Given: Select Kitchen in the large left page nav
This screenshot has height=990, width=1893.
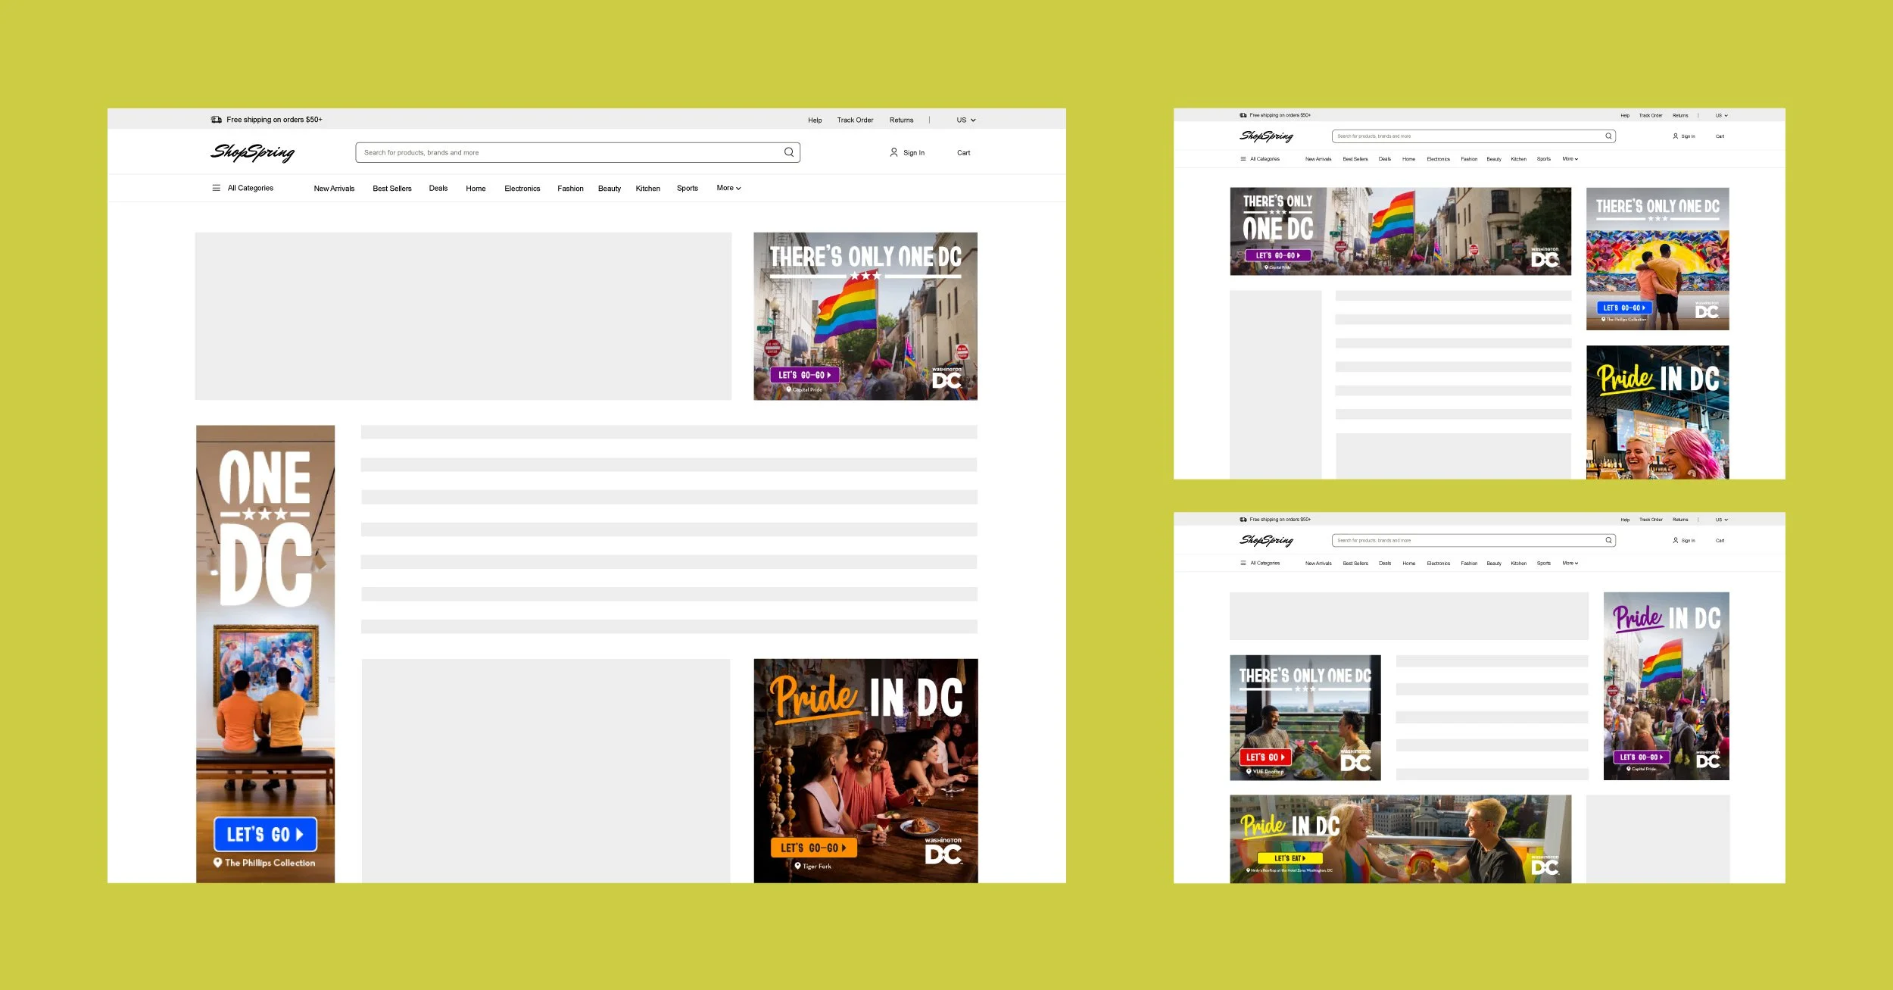Looking at the screenshot, I should pos(648,189).
